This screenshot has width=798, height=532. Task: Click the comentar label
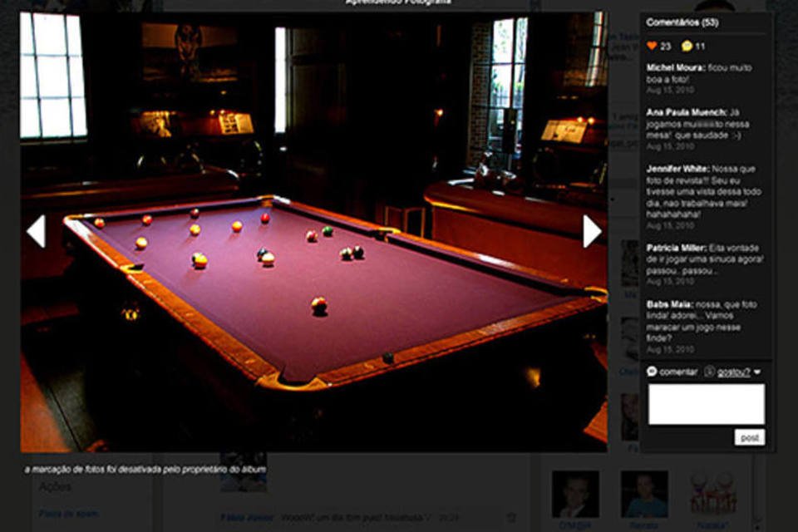tap(678, 372)
